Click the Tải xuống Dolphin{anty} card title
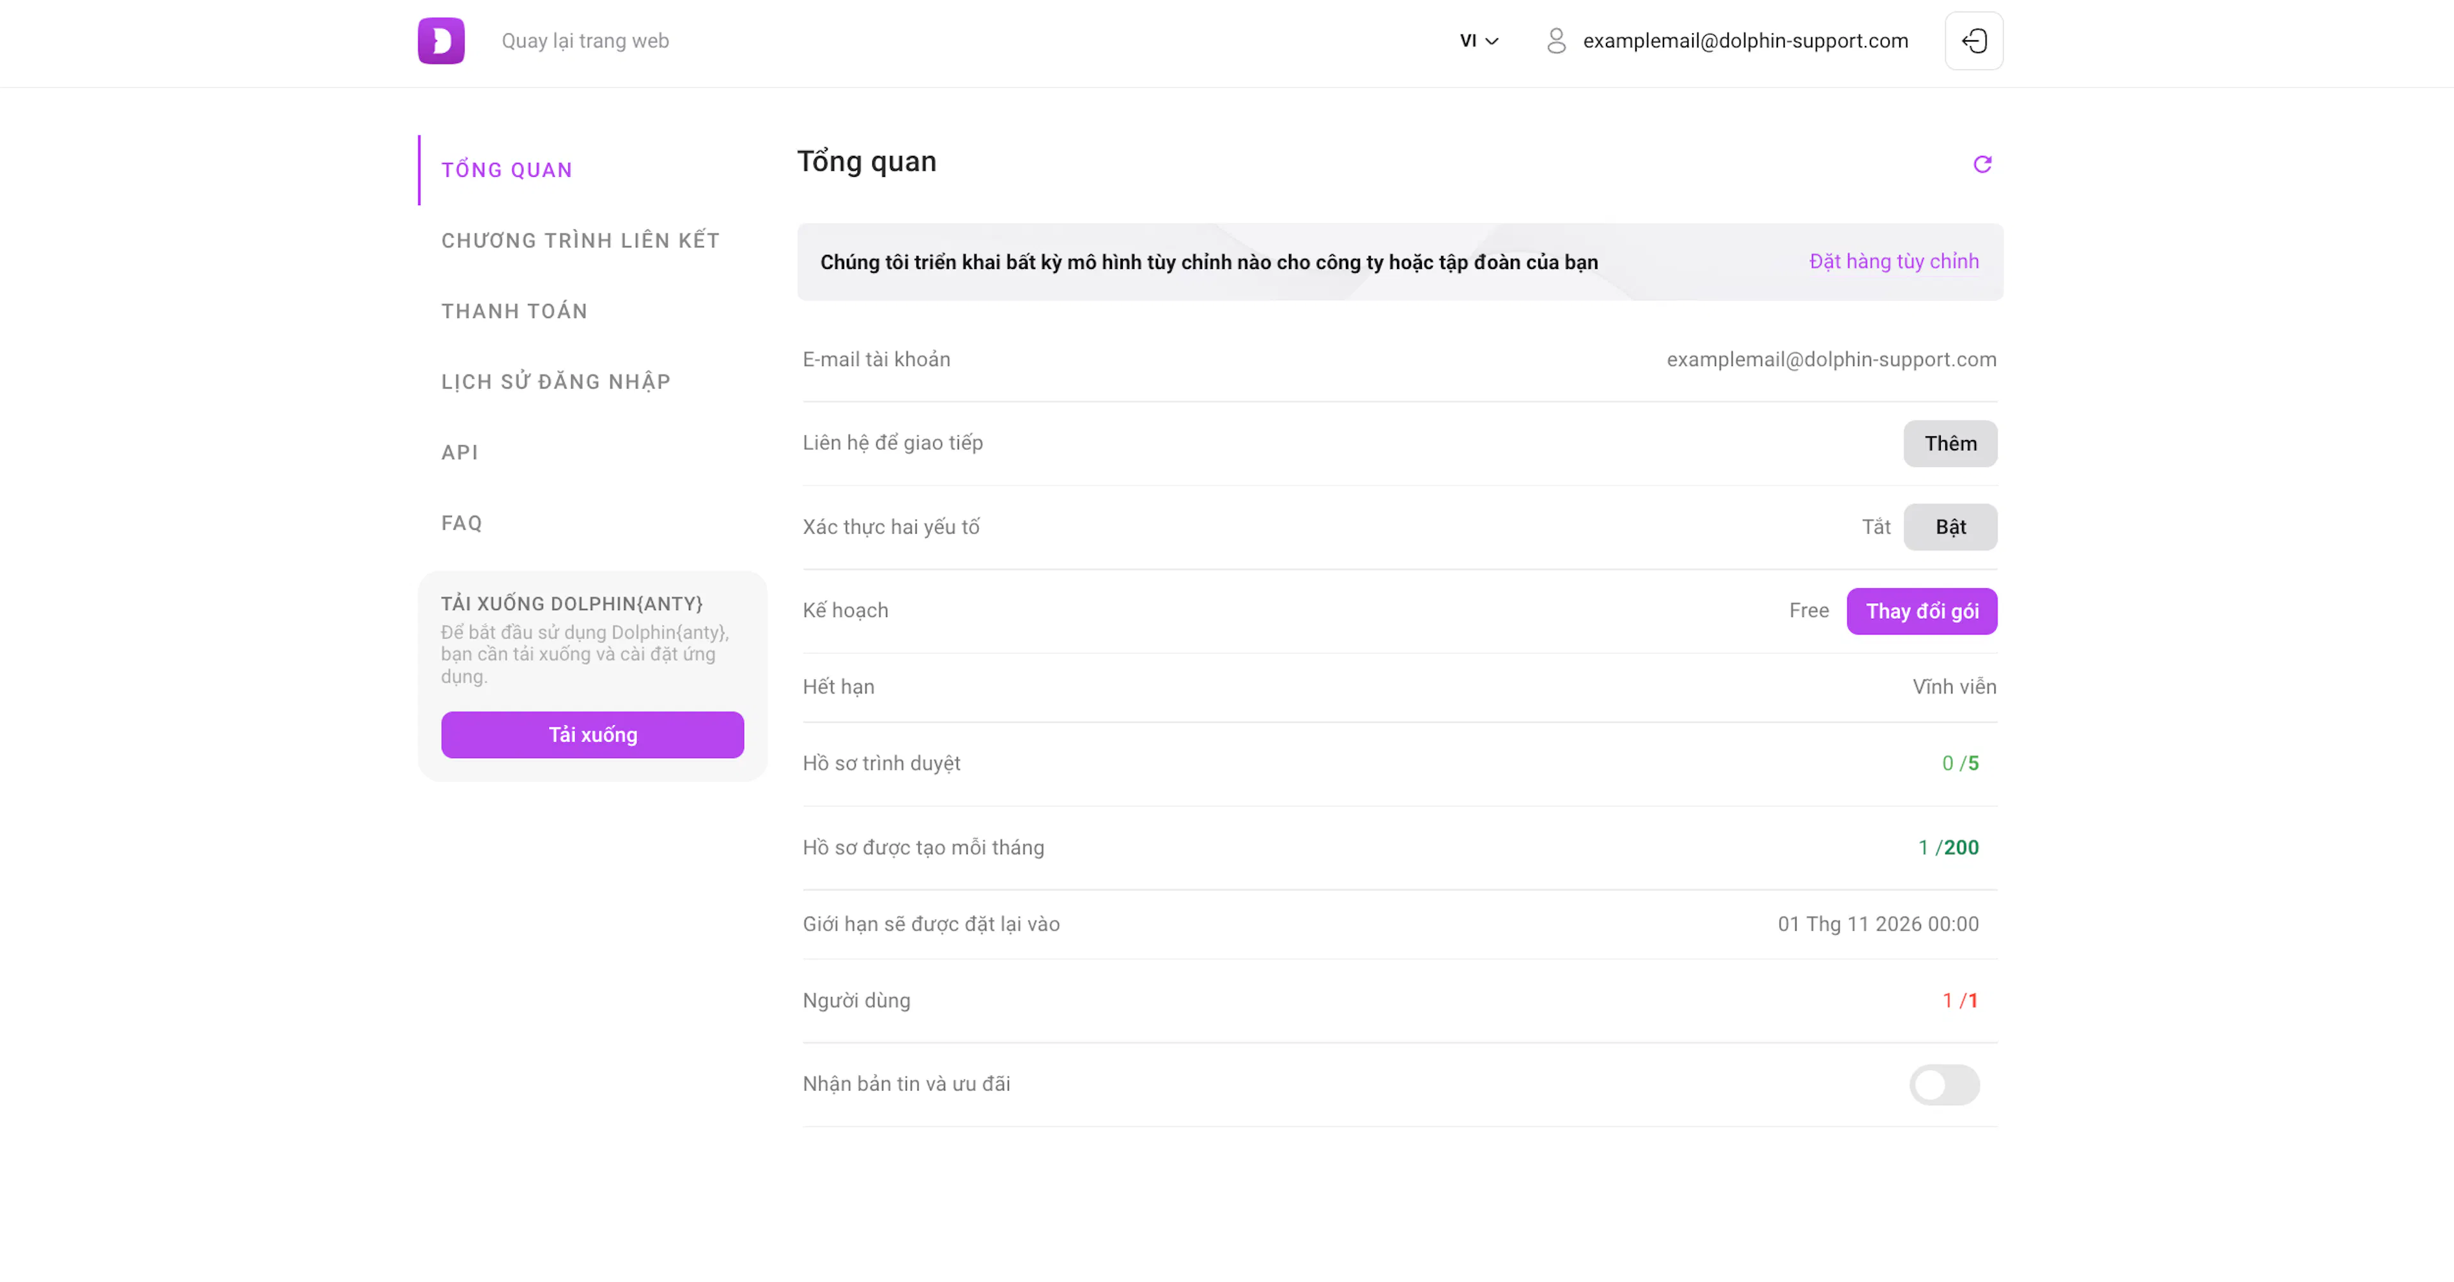This screenshot has height=1282, width=2454. 571,604
